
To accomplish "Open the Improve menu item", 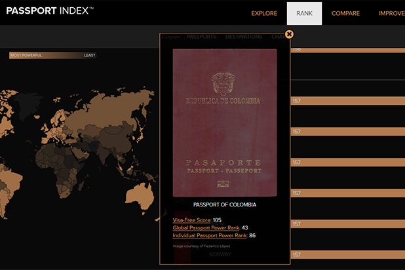I will pyautogui.click(x=392, y=13).
